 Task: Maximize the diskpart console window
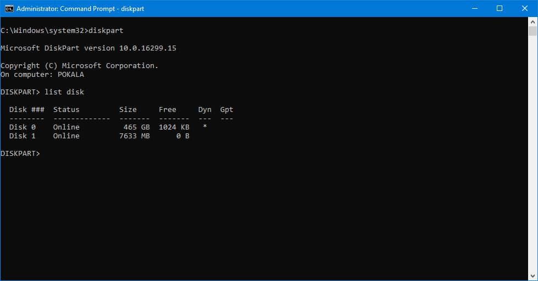[x=499, y=9]
